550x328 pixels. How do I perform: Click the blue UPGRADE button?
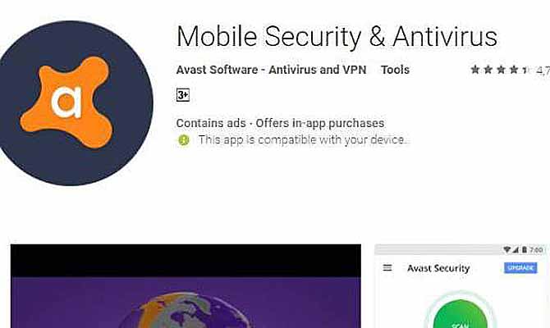click(x=520, y=268)
